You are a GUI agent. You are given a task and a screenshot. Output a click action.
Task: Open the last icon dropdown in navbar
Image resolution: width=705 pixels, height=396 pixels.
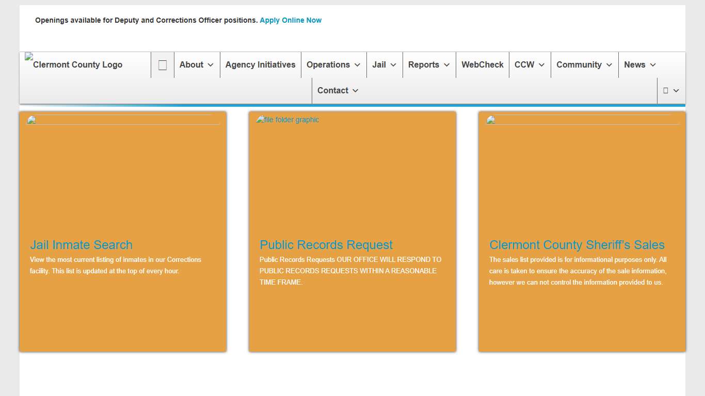point(671,91)
